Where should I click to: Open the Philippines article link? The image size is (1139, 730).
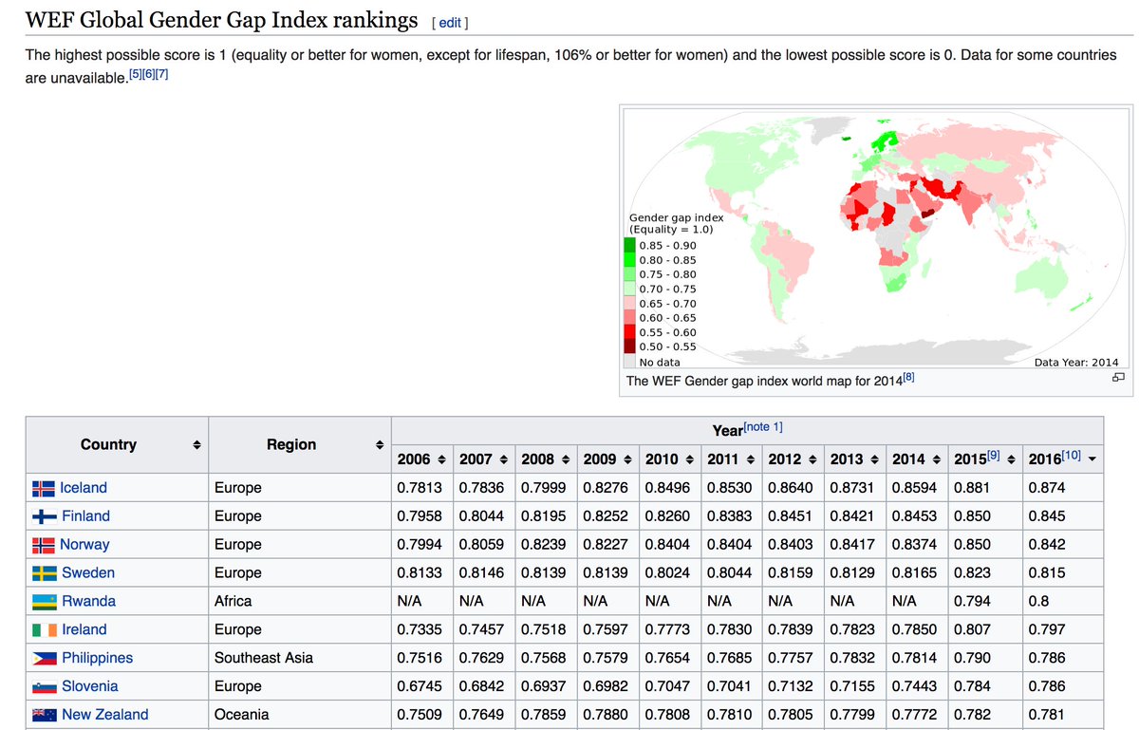[x=97, y=659]
